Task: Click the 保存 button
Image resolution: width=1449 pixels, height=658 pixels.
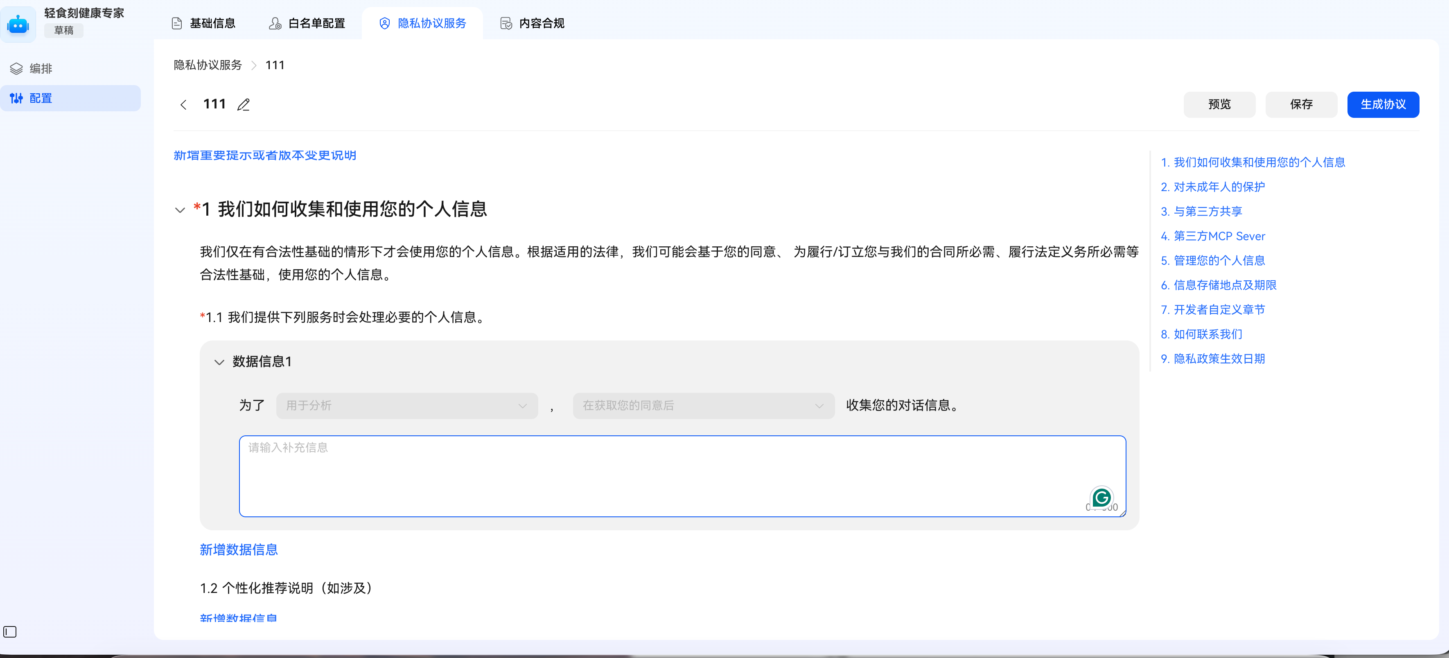Action: [x=1301, y=105]
